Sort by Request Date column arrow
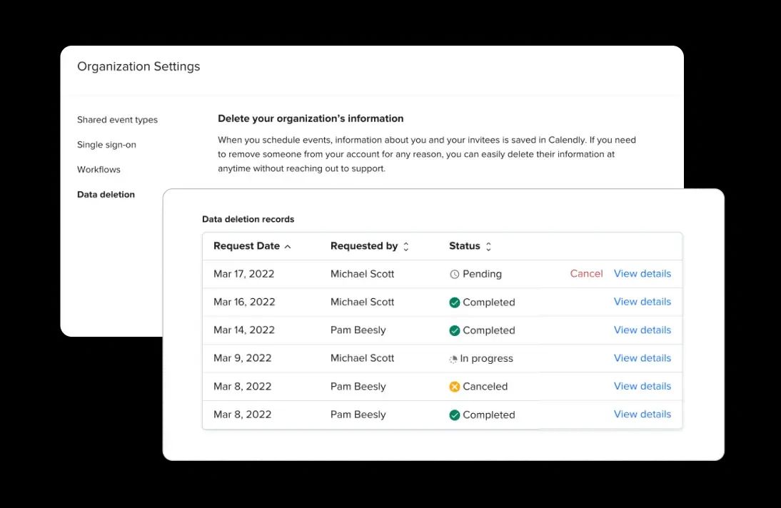This screenshot has width=781, height=508. tap(288, 247)
